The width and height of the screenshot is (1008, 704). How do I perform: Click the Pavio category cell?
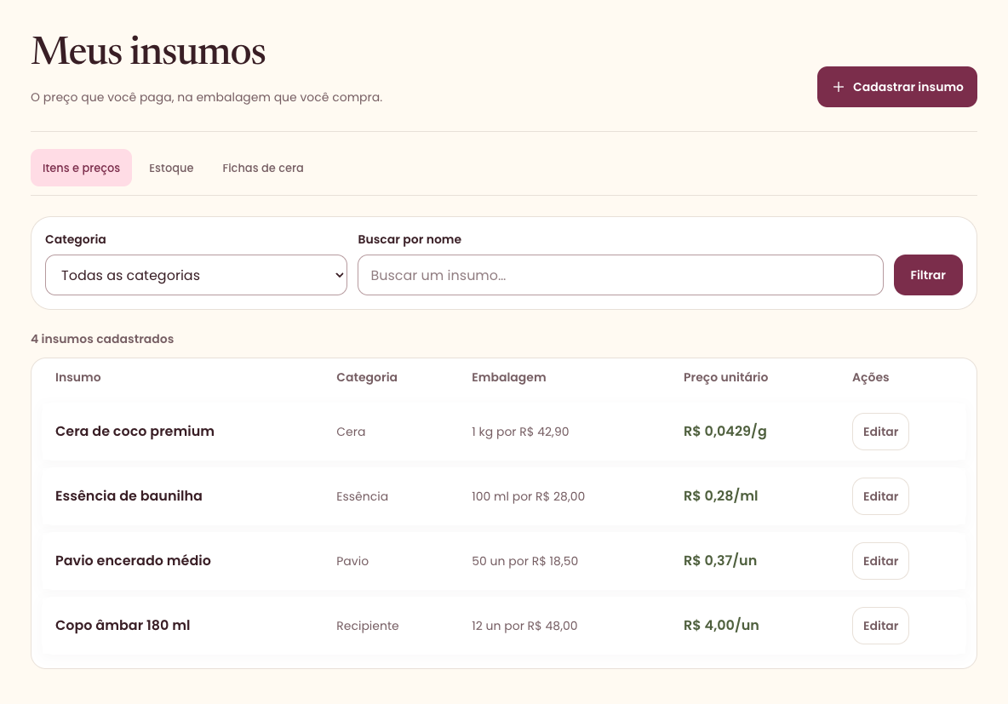352,561
